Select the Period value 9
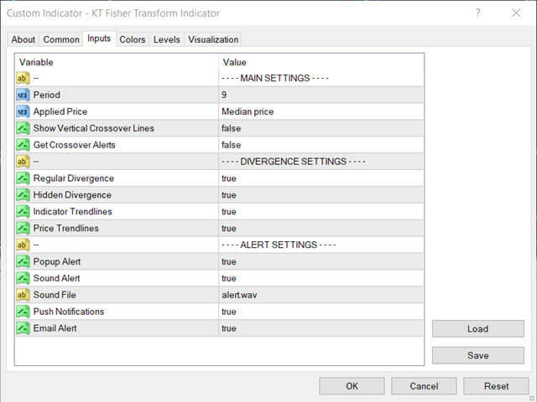The height and width of the screenshot is (402, 537). 224,95
